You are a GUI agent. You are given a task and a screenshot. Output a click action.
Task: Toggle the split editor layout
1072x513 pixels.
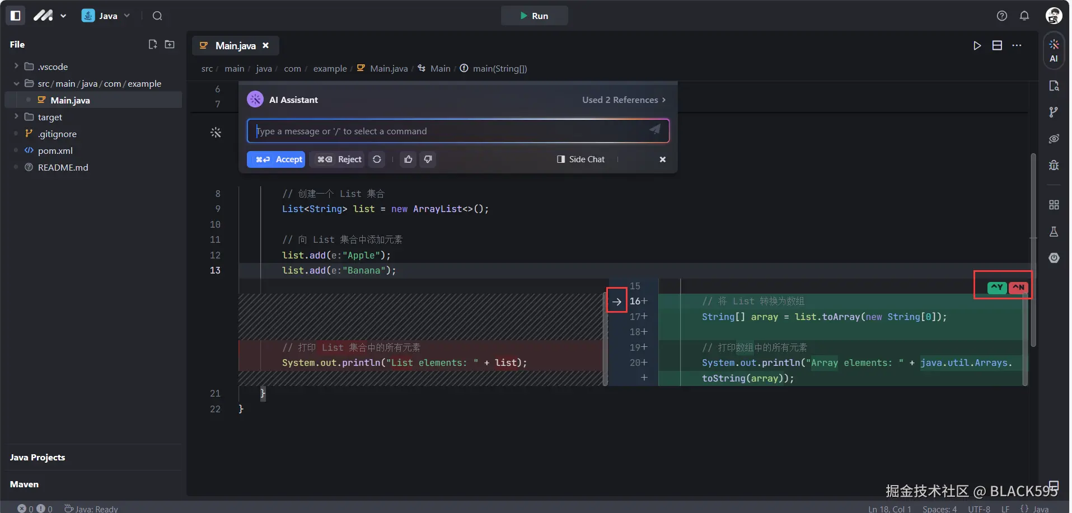click(x=997, y=45)
